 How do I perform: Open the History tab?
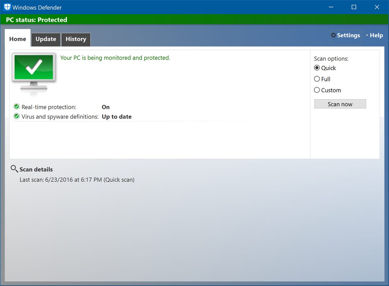(x=76, y=39)
